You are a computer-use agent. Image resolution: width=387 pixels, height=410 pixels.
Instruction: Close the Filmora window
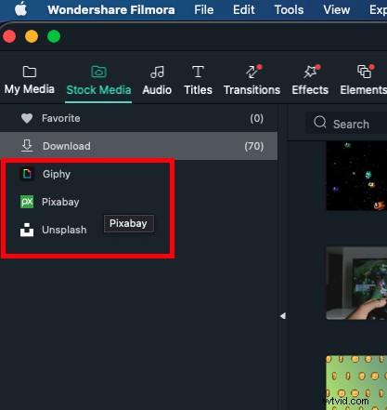pyautogui.click(x=9, y=36)
